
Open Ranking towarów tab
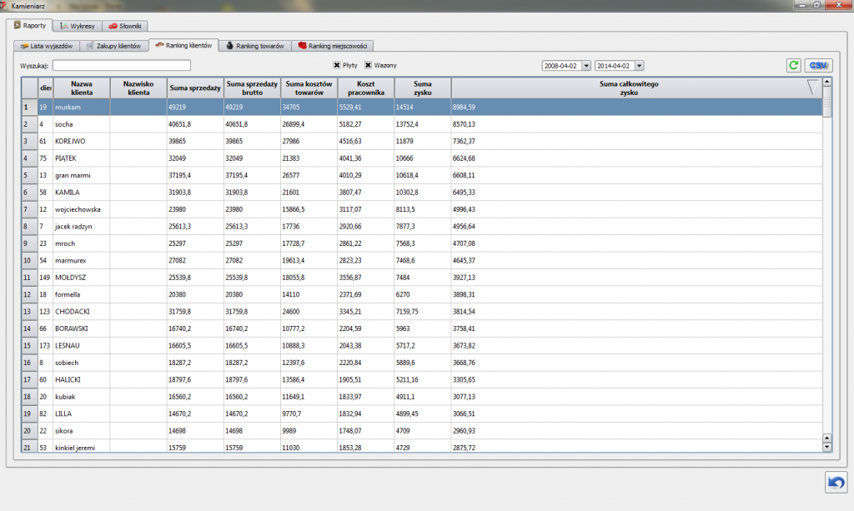point(255,46)
